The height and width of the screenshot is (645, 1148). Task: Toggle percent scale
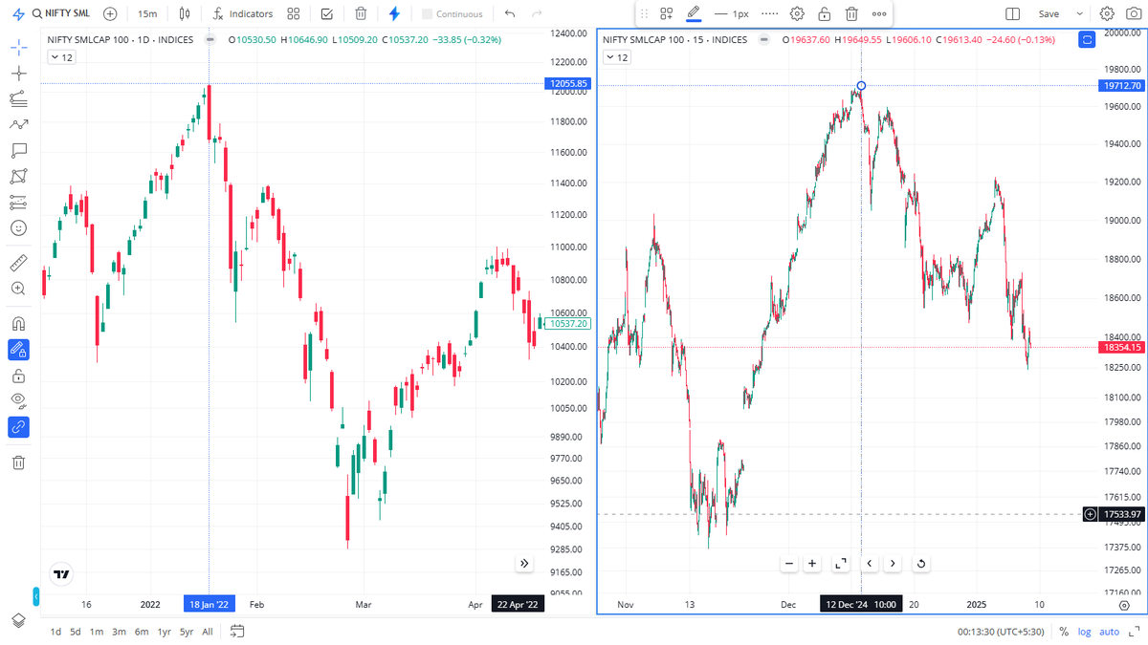coord(1064,632)
